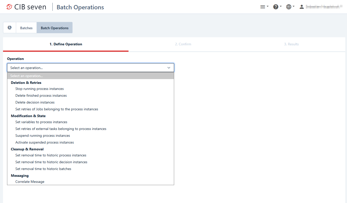Select Set variables to process instances
The image size is (347, 203).
coord(41,122)
